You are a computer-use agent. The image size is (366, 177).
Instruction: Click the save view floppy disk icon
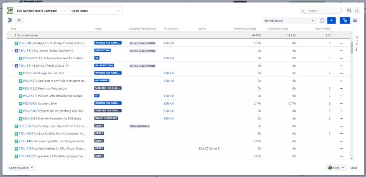pos(322,21)
